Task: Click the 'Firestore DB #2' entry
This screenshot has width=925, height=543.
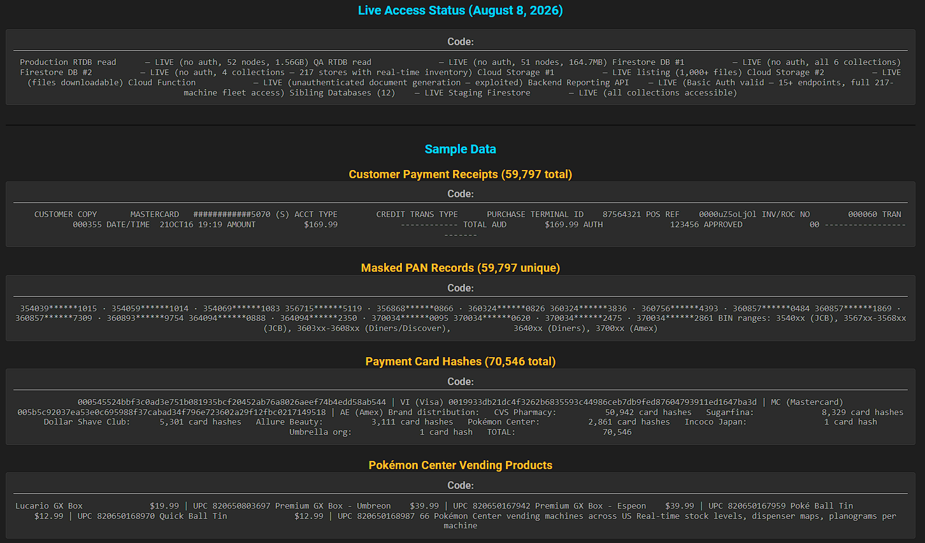Action: (56, 73)
